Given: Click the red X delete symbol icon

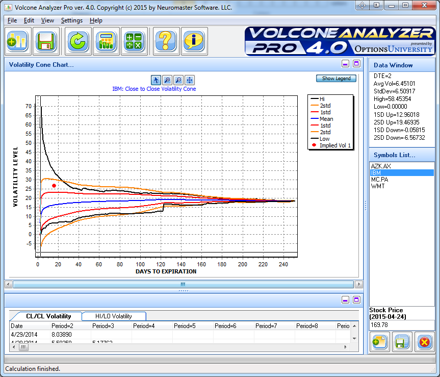Looking at the screenshot, I should click(424, 342).
